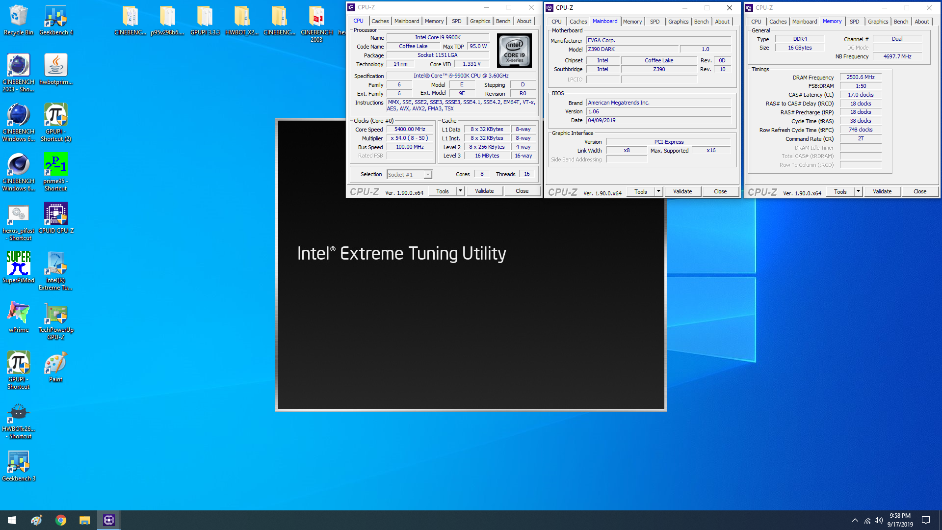This screenshot has height=530, width=942.
Task: Open Tools dropdown arrow in Memory CPU-Z window
Action: click(858, 191)
